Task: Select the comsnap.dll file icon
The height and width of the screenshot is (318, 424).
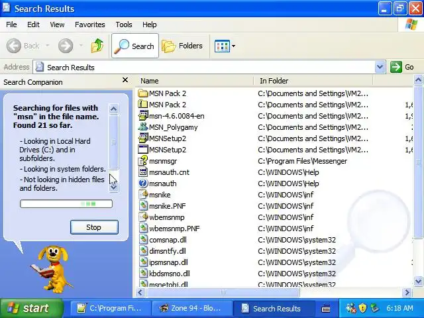Action: click(143, 240)
